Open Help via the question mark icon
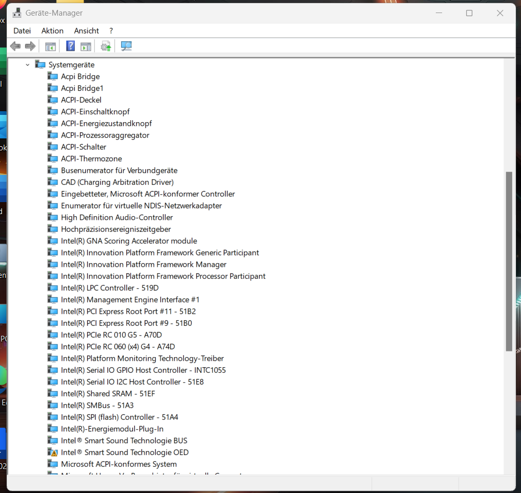 tap(70, 46)
